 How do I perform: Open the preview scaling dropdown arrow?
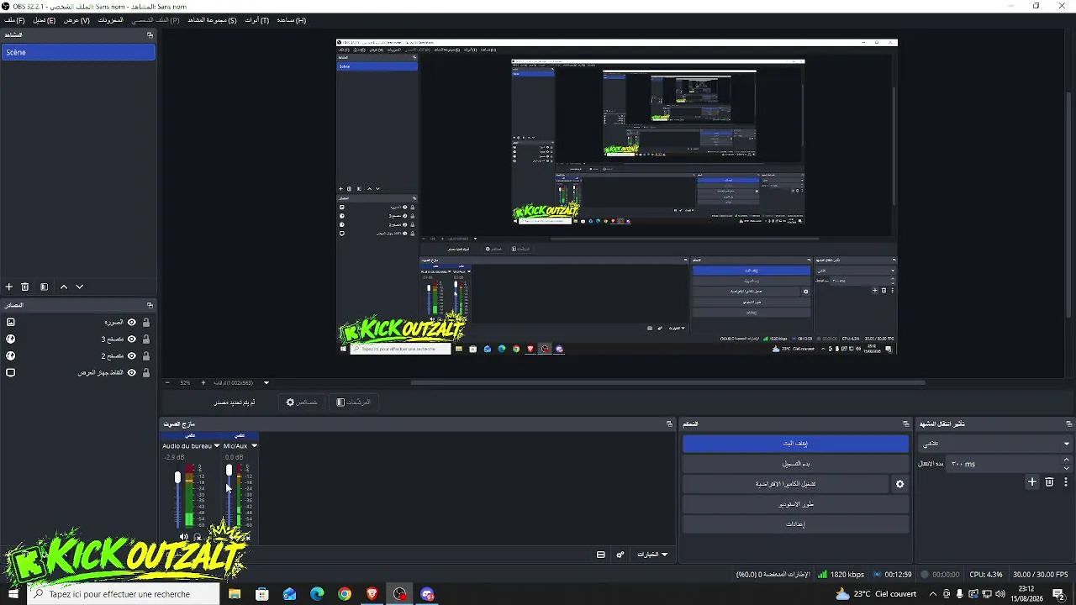point(266,383)
